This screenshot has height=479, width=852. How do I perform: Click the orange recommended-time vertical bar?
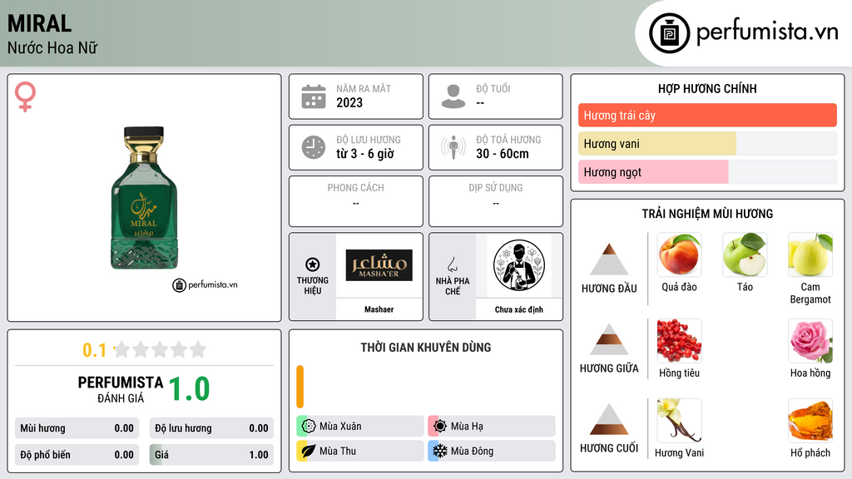pos(300,387)
